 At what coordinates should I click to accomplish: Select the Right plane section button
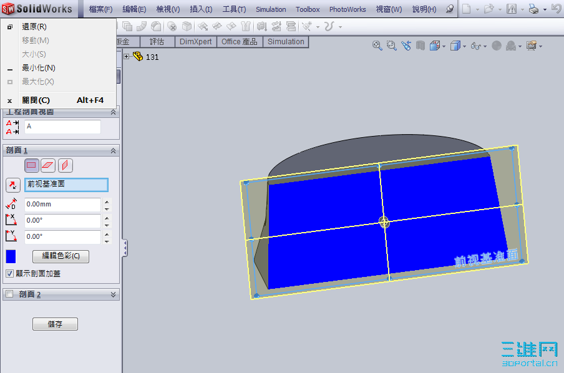tap(65, 165)
